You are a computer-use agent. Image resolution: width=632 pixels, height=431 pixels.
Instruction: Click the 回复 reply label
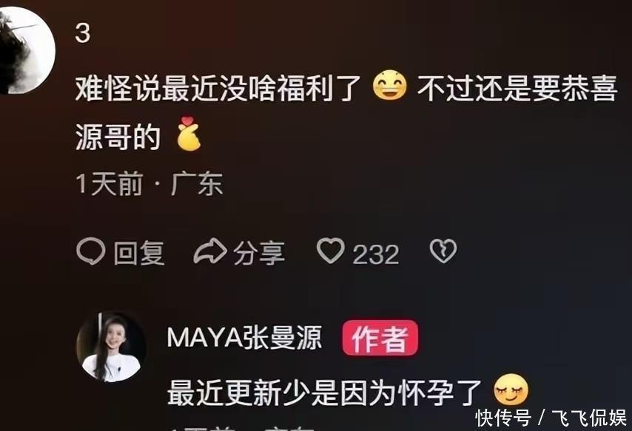pyautogui.click(x=139, y=254)
